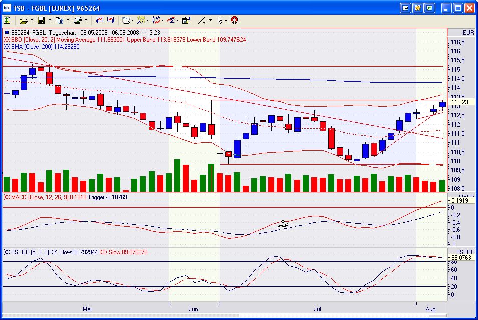Click the 113.23 current price tag
Screen dimensions: 478x320
pos(461,102)
